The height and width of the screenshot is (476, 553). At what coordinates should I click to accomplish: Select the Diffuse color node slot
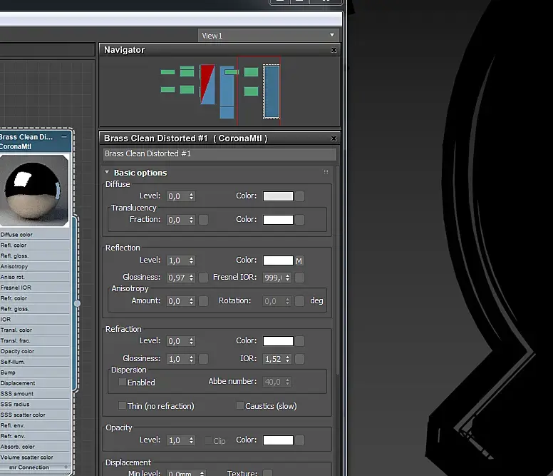[x=34, y=235]
